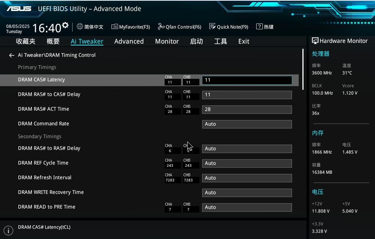The width and height of the screenshot is (375, 239).
Task: Open the Monitor tab
Action: (x=167, y=41)
